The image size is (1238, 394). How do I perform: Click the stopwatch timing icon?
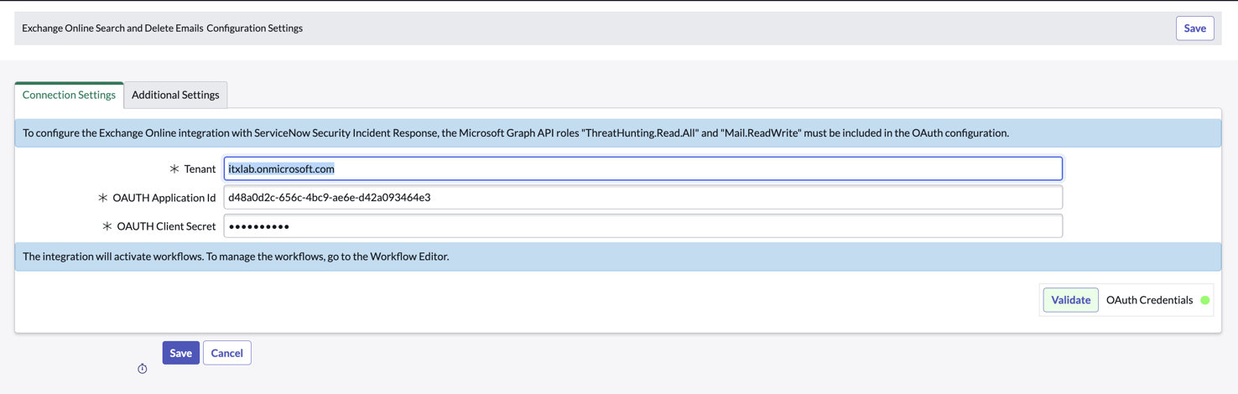(143, 369)
